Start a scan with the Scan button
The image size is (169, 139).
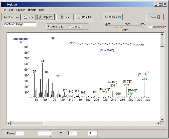(29, 17)
